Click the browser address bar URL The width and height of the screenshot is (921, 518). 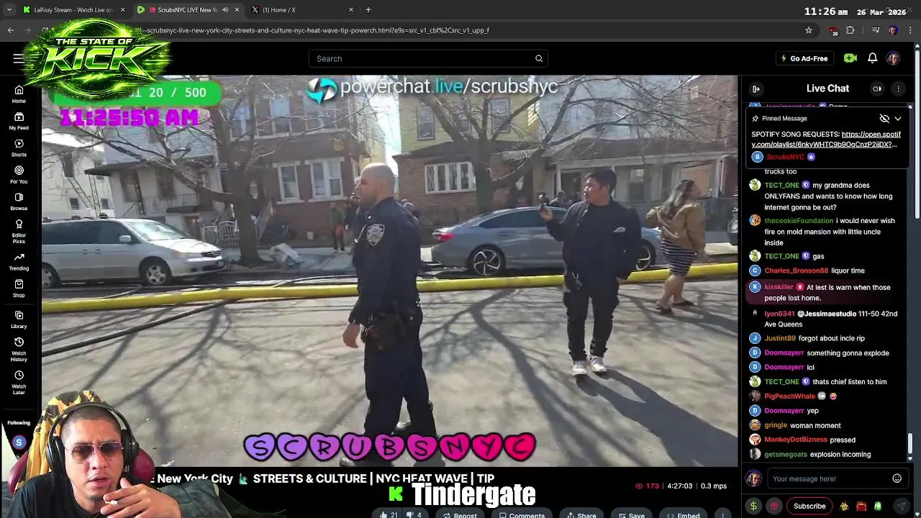[317, 30]
